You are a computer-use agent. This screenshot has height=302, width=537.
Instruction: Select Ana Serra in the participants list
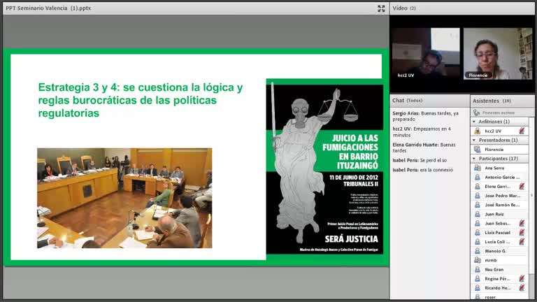tap(501, 168)
